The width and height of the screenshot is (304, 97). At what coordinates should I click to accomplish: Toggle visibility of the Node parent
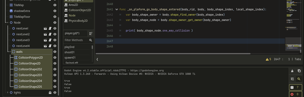(55, 23)
